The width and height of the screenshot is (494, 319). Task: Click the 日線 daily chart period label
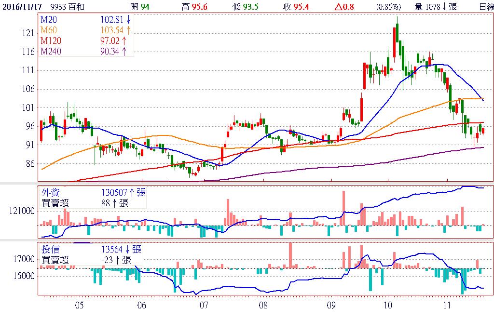pyautogui.click(x=486, y=7)
